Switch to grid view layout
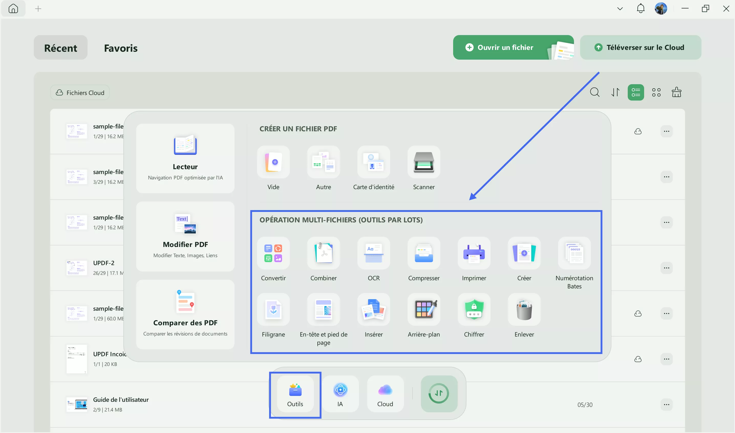 point(656,92)
